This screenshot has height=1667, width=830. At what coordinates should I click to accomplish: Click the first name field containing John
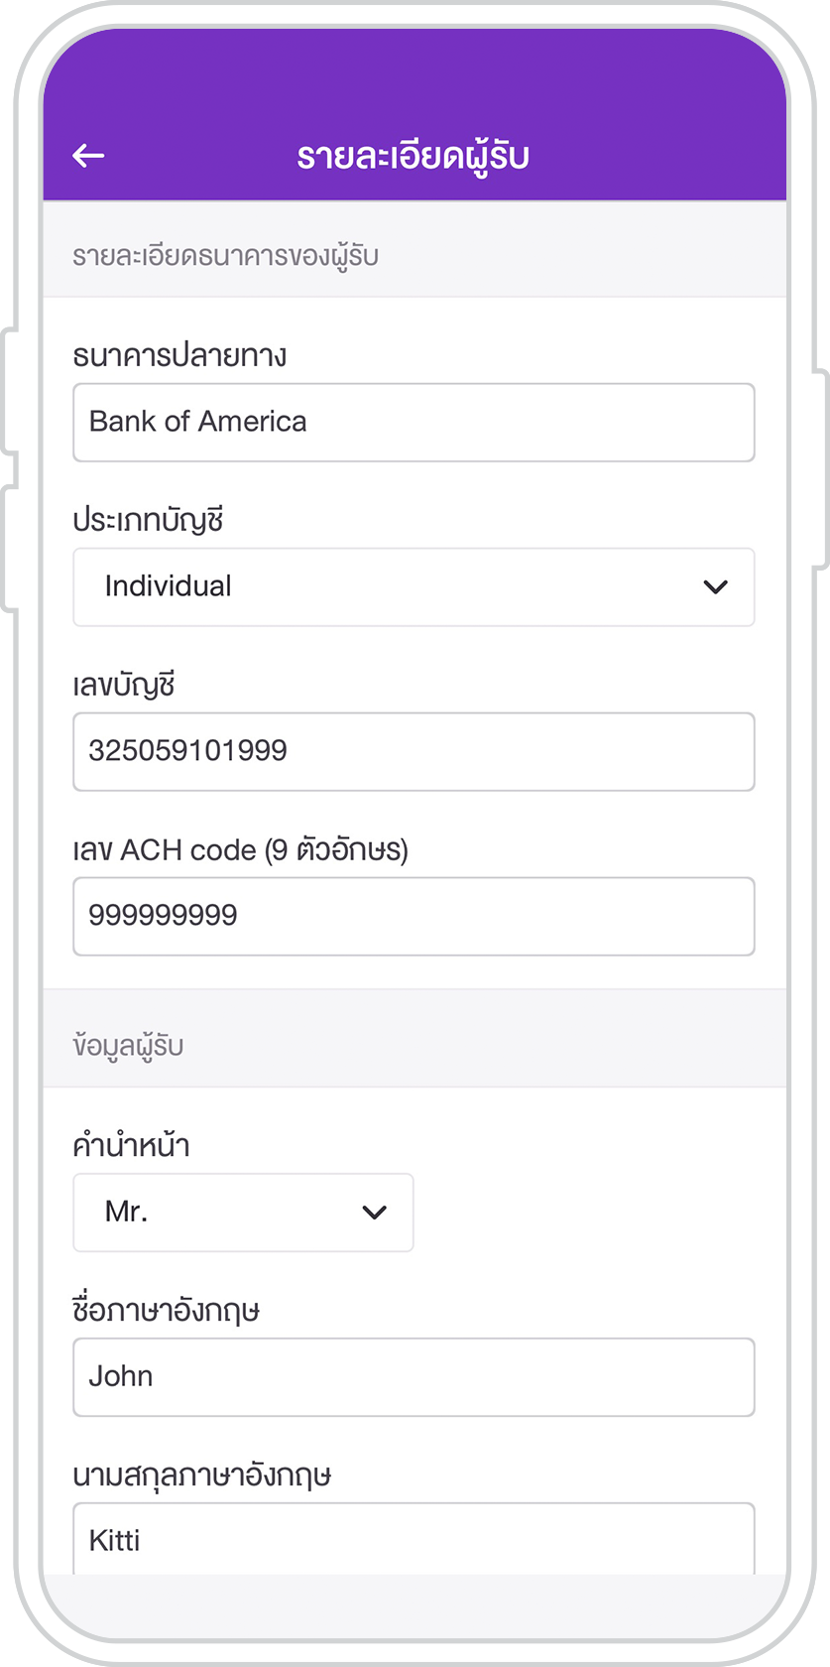414,1377
